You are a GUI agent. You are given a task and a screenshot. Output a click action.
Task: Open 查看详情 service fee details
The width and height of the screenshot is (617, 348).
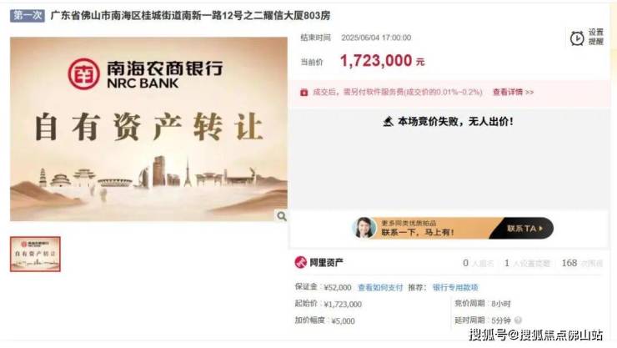click(513, 92)
